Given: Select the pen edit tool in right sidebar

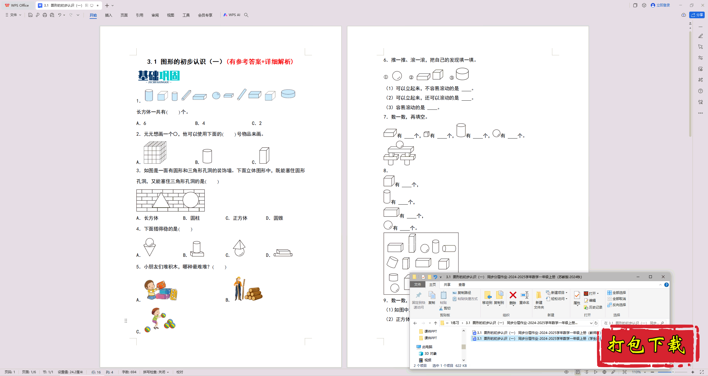Looking at the screenshot, I should tap(701, 36).
